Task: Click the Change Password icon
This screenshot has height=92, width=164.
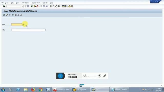Action: (21, 15)
